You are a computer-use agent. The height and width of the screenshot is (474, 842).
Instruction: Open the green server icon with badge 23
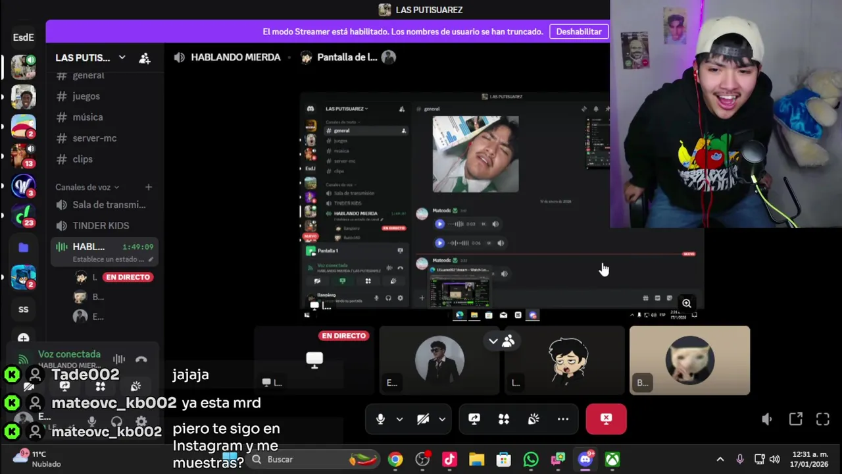pyautogui.click(x=24, y=215)
